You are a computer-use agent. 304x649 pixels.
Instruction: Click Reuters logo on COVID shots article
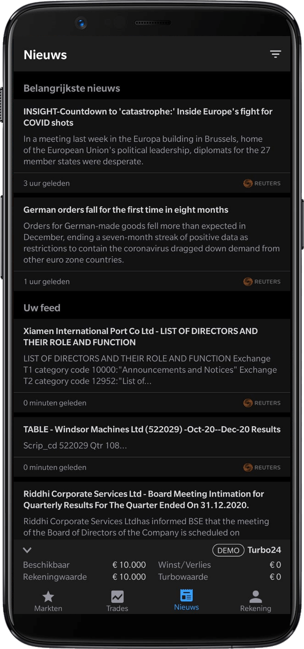(x=262, y=184)
